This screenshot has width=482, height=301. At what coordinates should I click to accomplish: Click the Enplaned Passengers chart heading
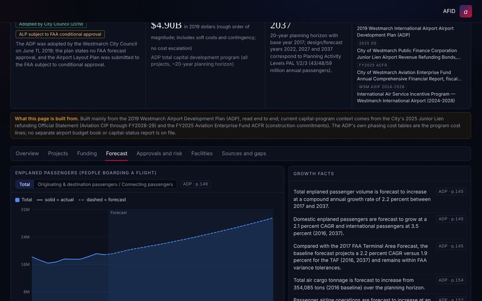tap(86, 173)
